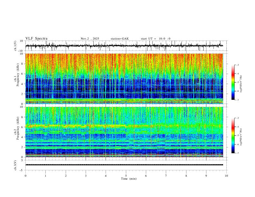
Task: Click the ch.1 "Frequency (kHz)" axis label
Action: (x=18, y=75)
